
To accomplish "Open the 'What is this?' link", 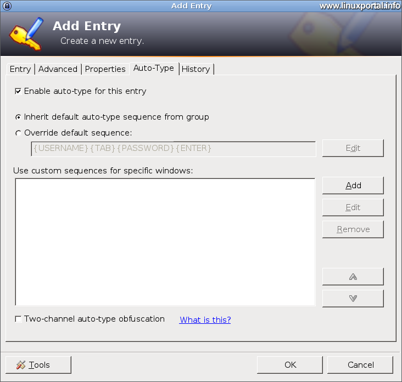I will click(x=205, y=320).
